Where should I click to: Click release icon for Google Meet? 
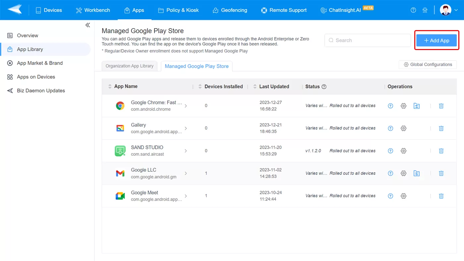tap(390, 196)
